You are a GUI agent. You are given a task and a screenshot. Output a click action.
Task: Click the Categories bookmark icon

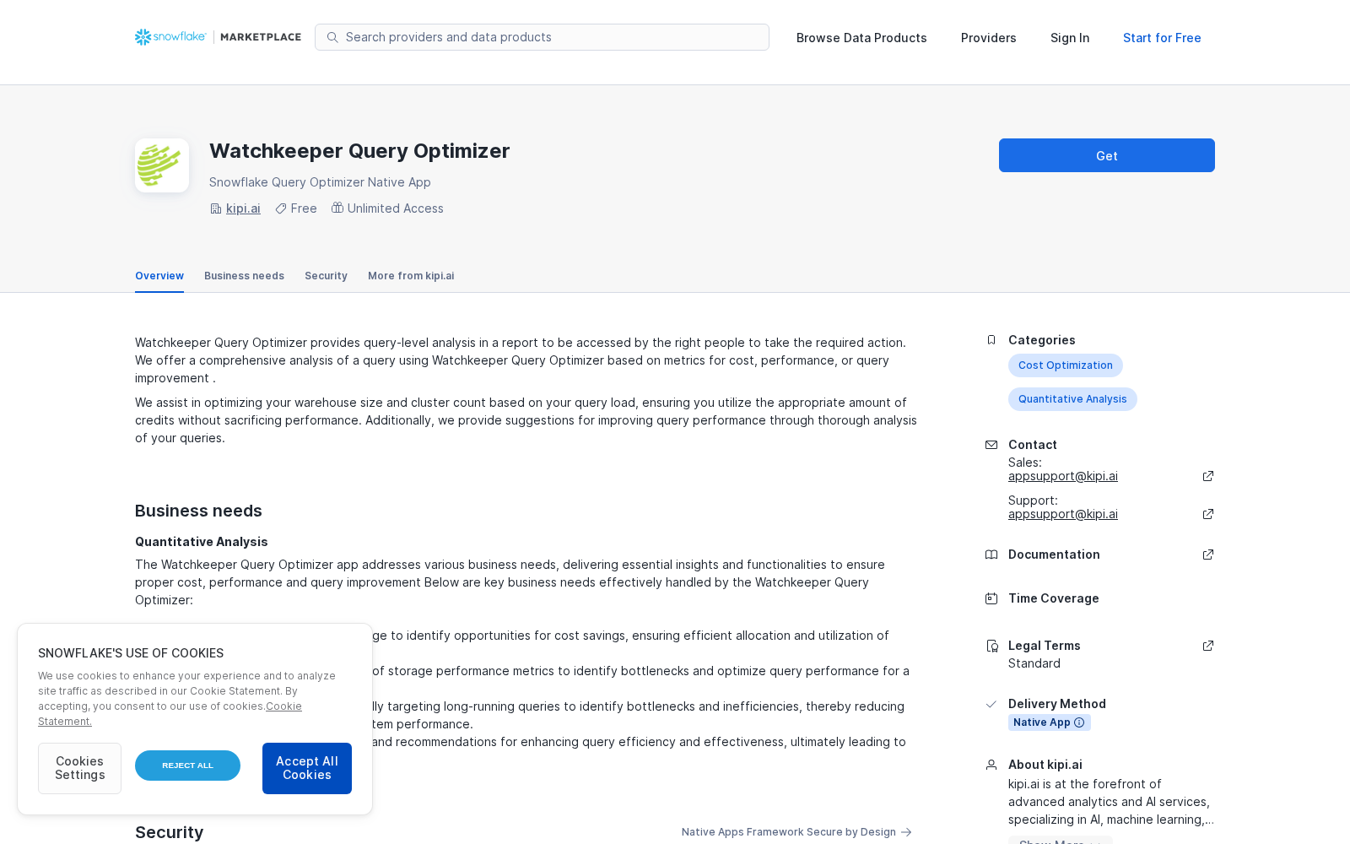pos(991,340)
